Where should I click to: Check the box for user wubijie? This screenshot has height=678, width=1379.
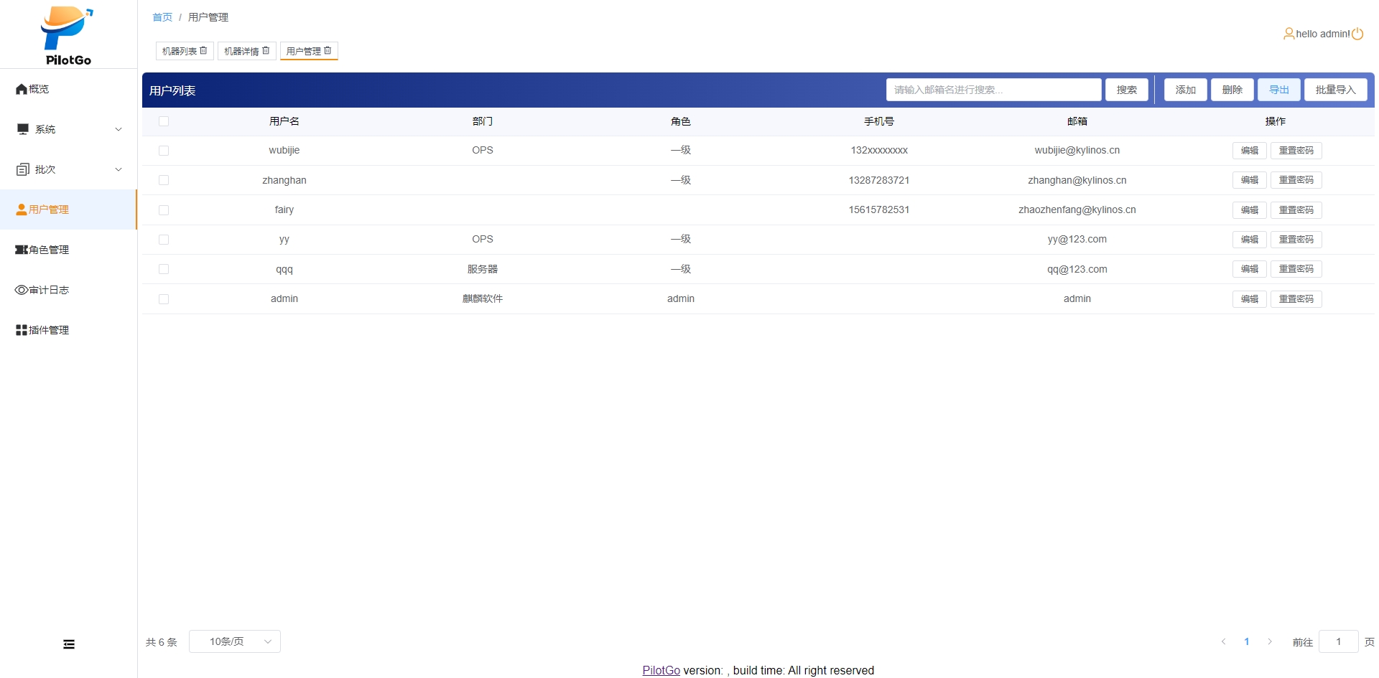click(164, 151)
